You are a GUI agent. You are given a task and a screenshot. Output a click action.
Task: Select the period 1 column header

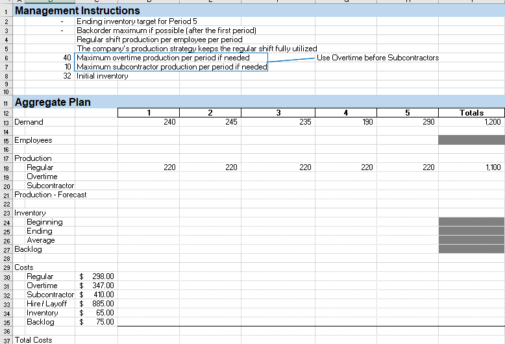[x=149, y=113]
